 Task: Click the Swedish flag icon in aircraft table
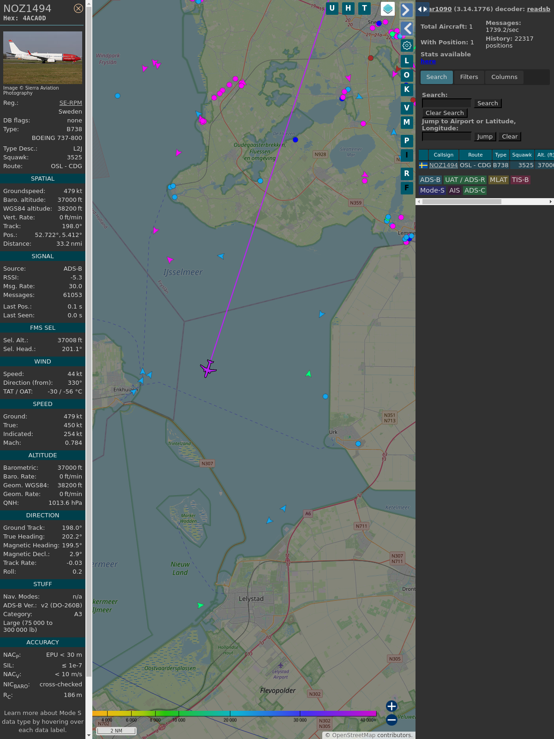(423, 165)
